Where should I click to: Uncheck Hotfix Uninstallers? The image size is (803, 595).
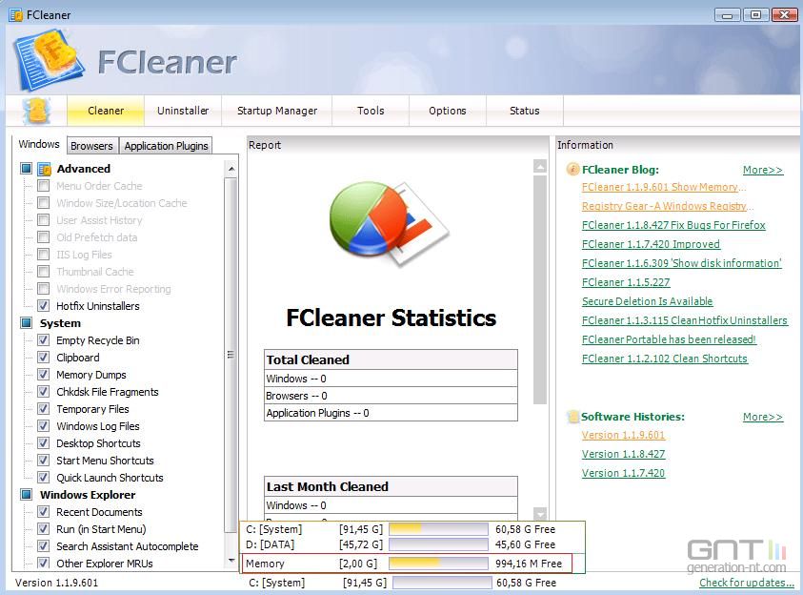pos(44,306)
